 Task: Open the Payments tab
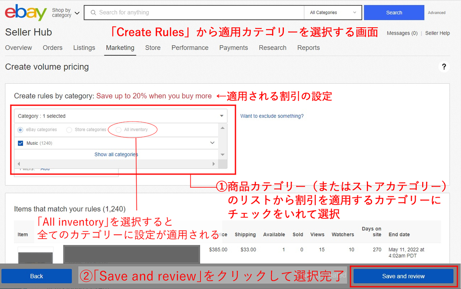[234, 48]
